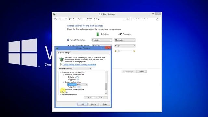Click the Save changes button

click(128, 71)
